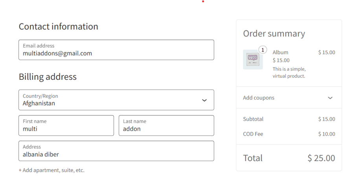Click the Album product description text

point(289,73)
